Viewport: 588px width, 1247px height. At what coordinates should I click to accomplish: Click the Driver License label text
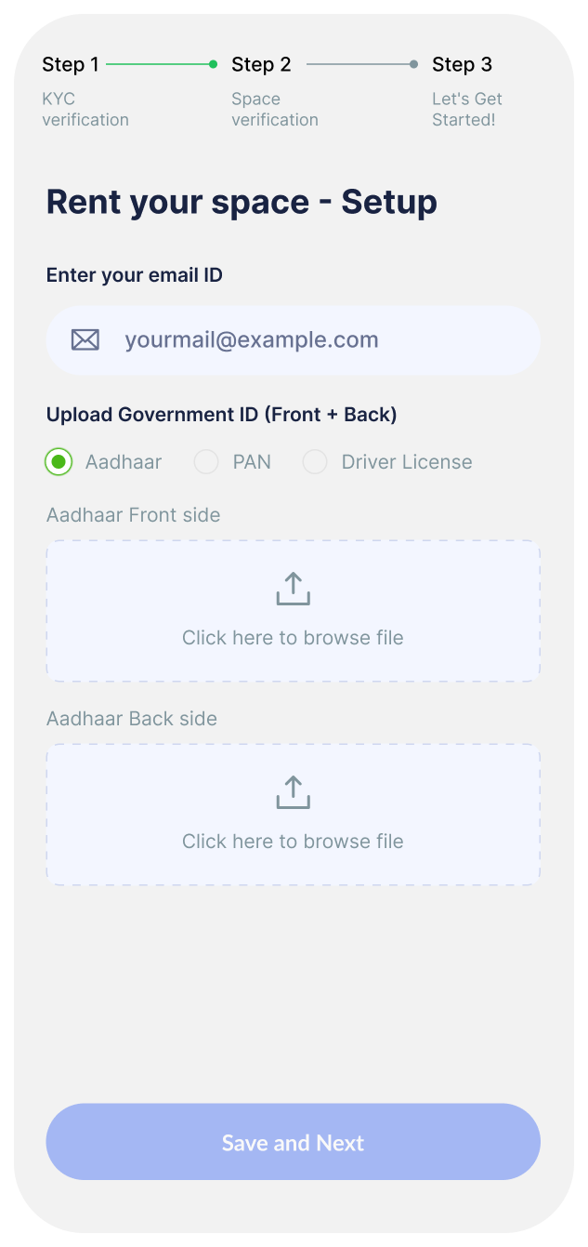[407, 462]
